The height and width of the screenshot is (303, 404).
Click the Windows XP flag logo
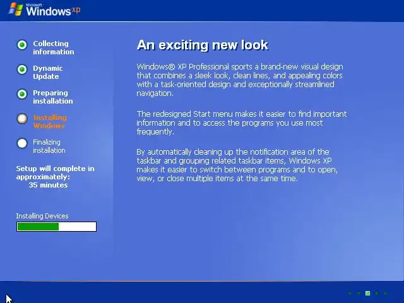16,9
